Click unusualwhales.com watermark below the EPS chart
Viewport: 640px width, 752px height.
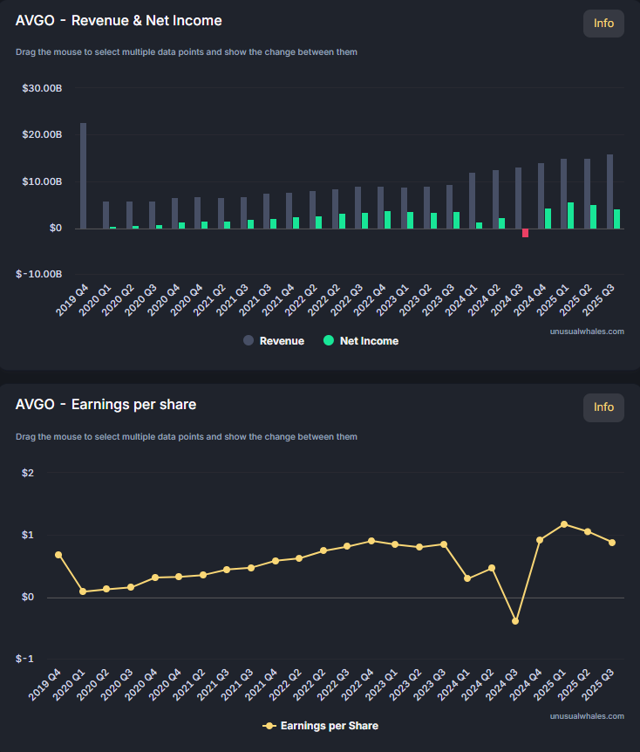pyautogui.click(x=587, y=715)
